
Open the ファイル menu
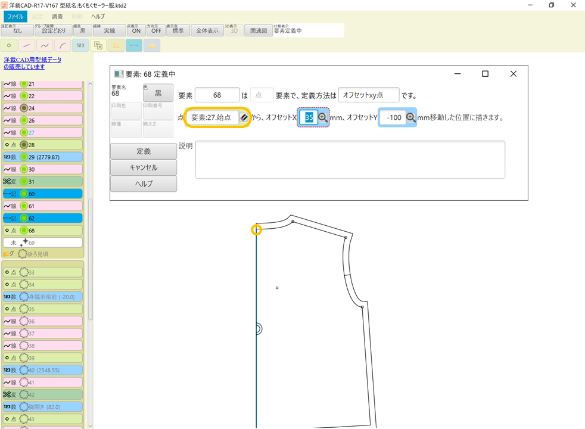click(x=14, y=16)
